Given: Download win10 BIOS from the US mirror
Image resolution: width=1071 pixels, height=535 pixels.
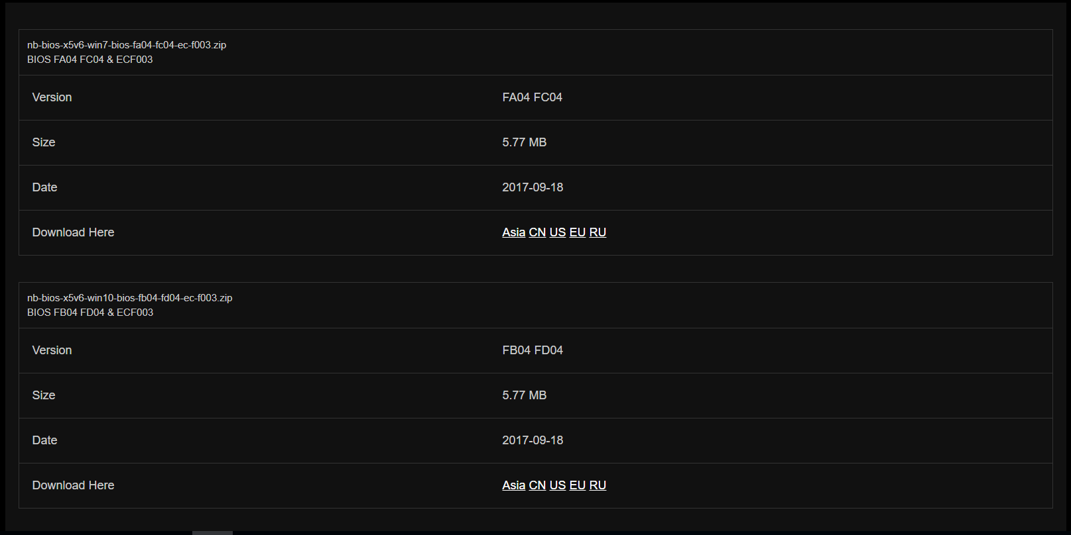Looking at the screenshot, I should tap(558, 485).
